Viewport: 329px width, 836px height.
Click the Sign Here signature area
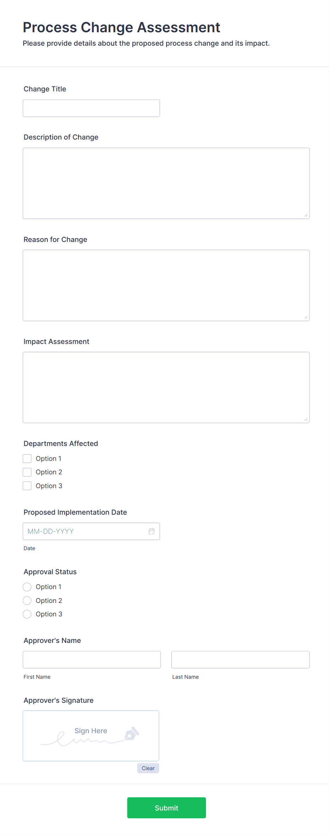click(x=91, y=736)
